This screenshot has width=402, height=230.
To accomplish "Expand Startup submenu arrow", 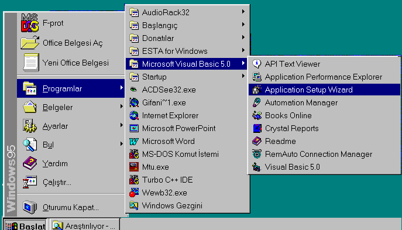I will (243, 76).
